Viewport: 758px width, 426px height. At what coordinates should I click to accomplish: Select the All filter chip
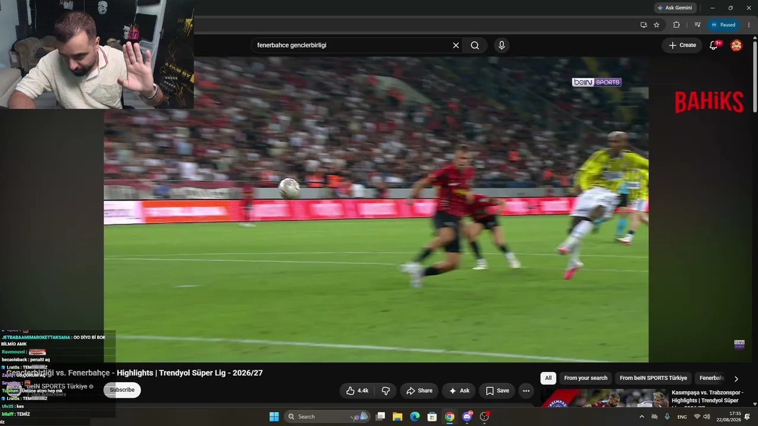[x=548, y=378]
